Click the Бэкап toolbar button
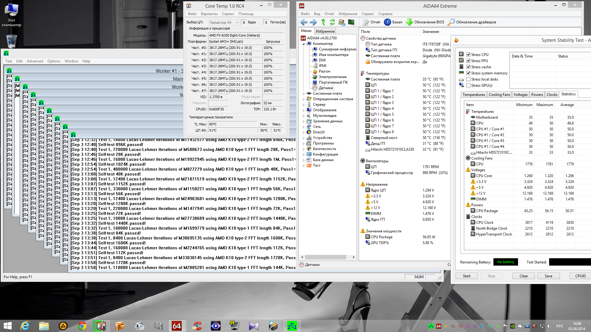 (x=393, y=22)
